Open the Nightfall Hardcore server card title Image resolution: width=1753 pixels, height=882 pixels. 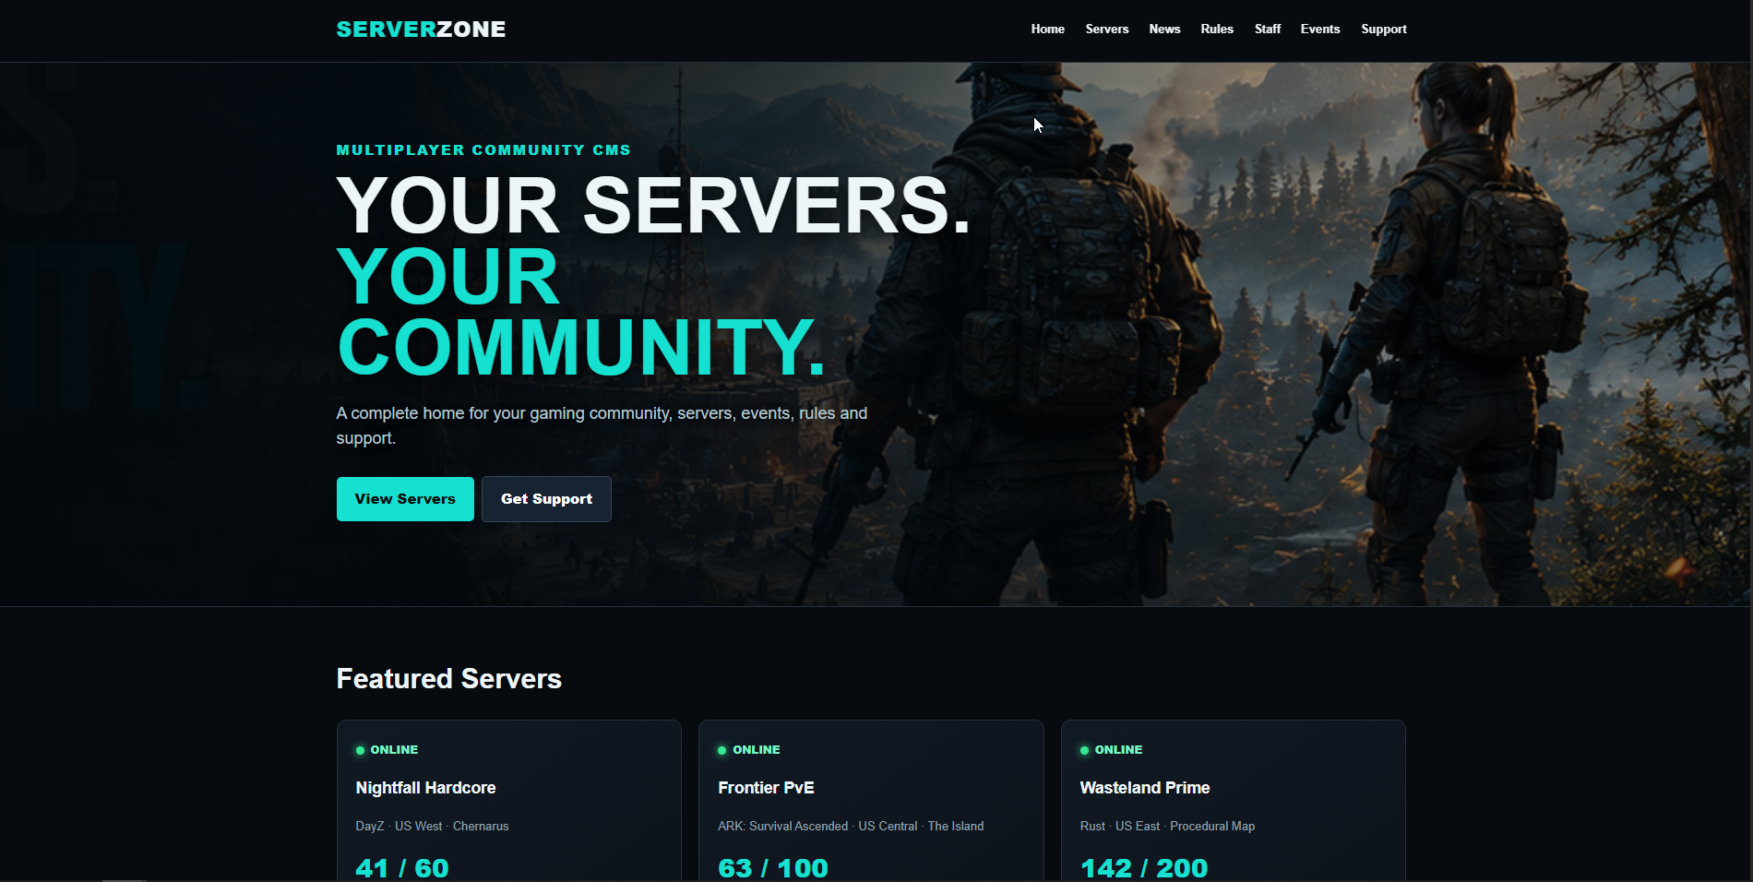pyautogui.click(x=425, y=788)
